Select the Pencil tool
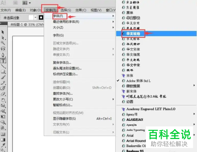197x152 pixels. tap(3, 83)
